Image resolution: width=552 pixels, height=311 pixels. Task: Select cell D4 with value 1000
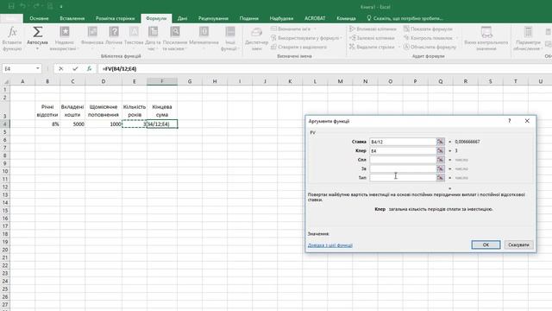pos(103,124)
